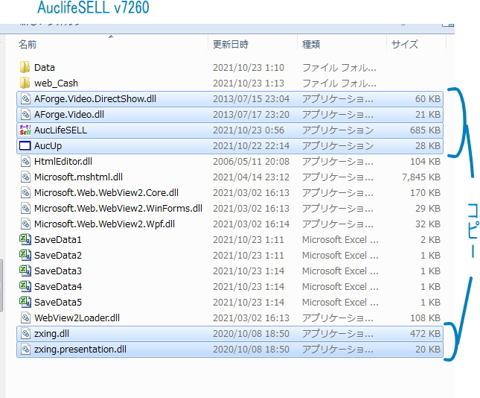Image resolution: width=480 pixels, height=398 pixels.
Task: Click the AForge.Video.dll file icon
Action: pos(25,114)
